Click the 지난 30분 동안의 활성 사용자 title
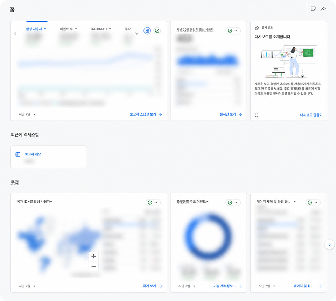This screenshot has height=301, width=336. pyautogui.click(x=195, y=30)
